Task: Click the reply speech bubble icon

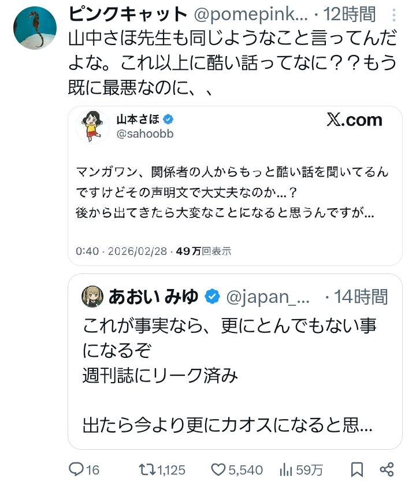Action: click(77, 469)
